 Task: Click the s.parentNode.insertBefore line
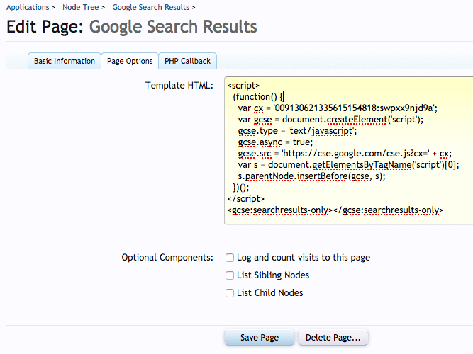tap(311, 176)
